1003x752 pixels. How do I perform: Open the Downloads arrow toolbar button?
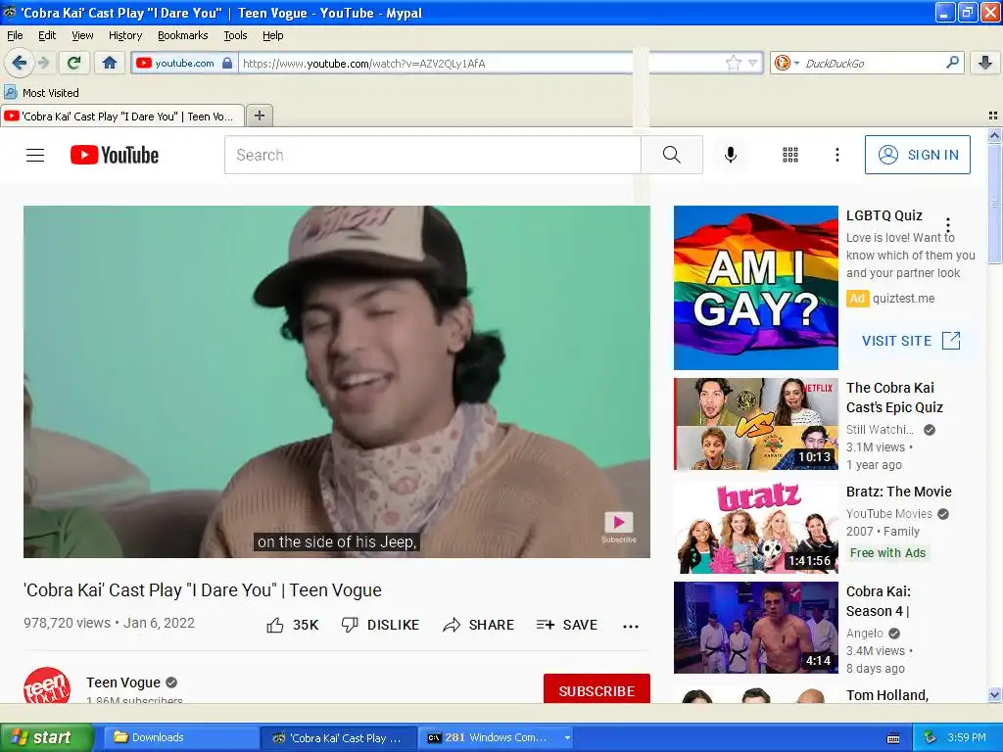point(985,63)
